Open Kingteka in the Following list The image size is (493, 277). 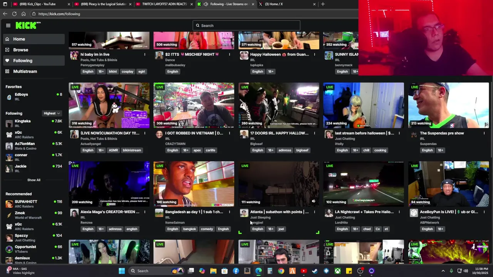[34, 123]
